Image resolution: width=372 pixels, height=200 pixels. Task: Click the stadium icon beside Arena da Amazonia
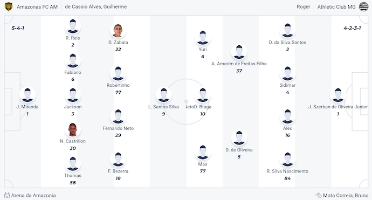click(7, 196)
